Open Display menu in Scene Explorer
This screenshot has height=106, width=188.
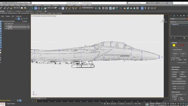[8, 16]
